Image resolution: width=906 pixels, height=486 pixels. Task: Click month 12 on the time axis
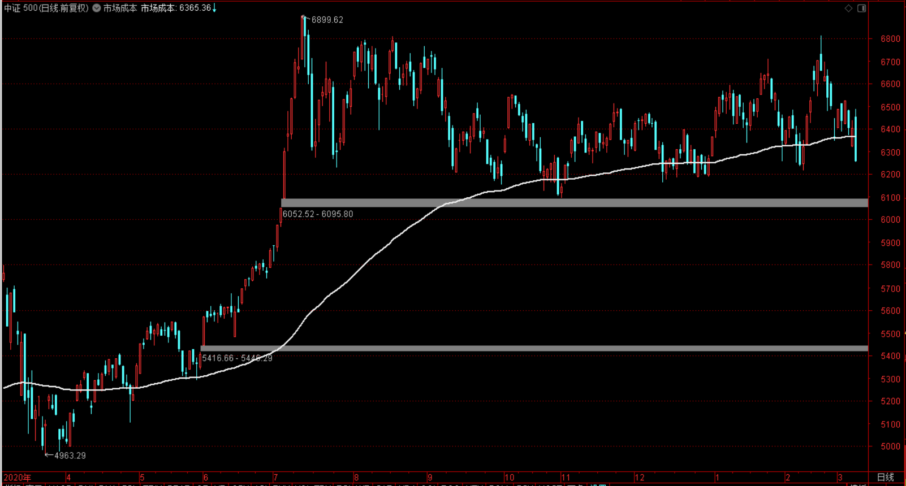coord(640,478)
